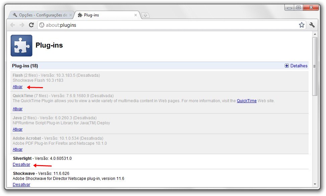Switch to the Opções - Configurações tab
The image size is (326, 196).
(42, 15)
